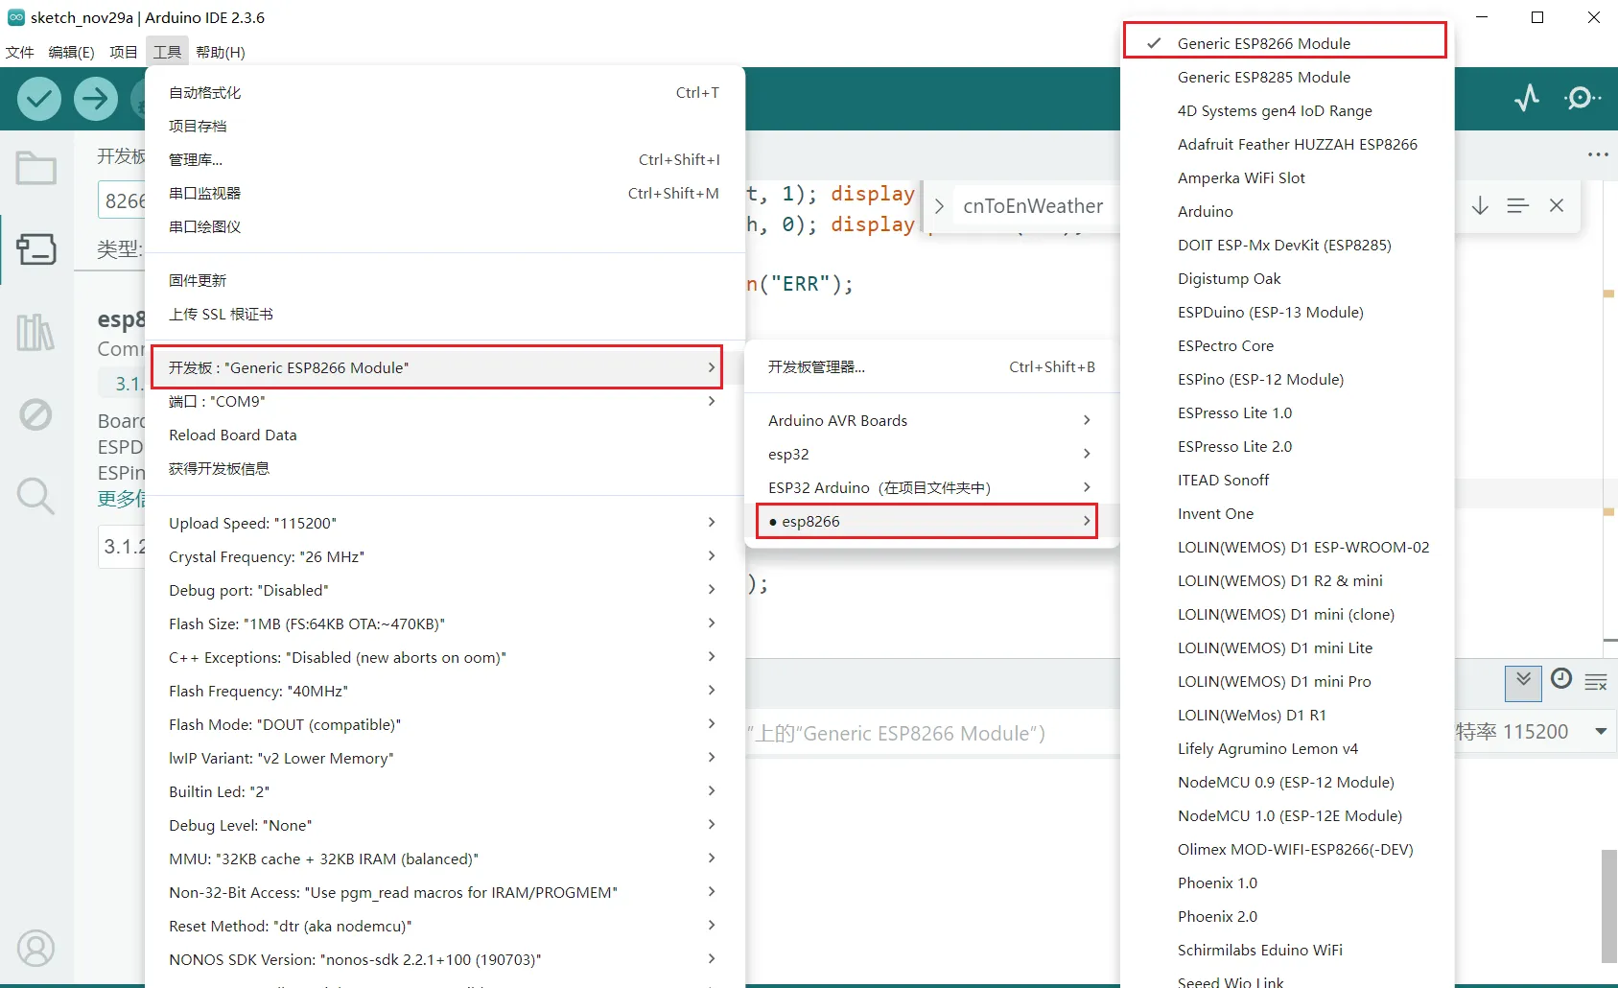Image resolution: width=1618 pixels, height=988 pixels.
Task: Expand the find widget replace toggle
Action: pyautogui.click(x=939, y=206)
